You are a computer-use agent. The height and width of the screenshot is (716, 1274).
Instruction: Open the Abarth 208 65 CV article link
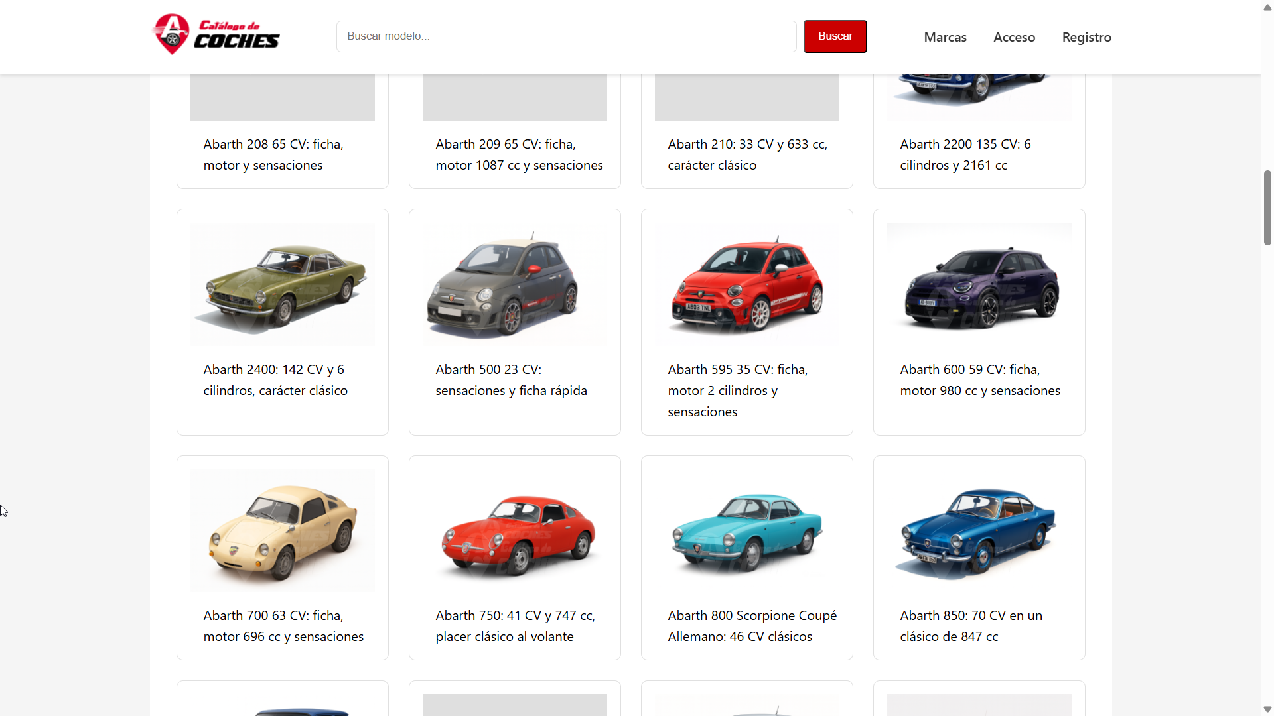pos(273,154)
